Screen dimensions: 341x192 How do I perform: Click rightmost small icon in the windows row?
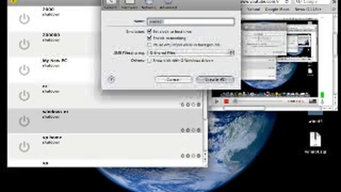pos(199,130)
